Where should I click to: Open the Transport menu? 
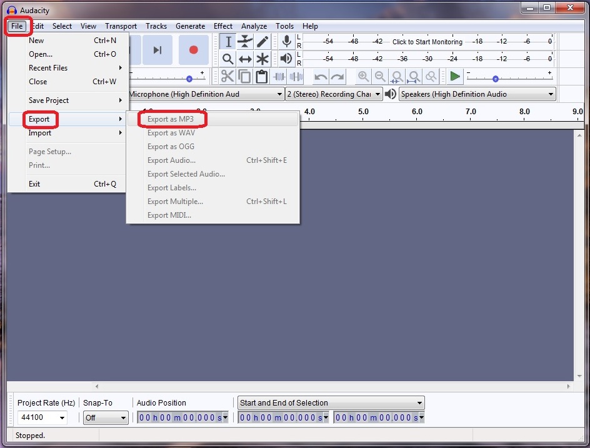pos(121,26)
